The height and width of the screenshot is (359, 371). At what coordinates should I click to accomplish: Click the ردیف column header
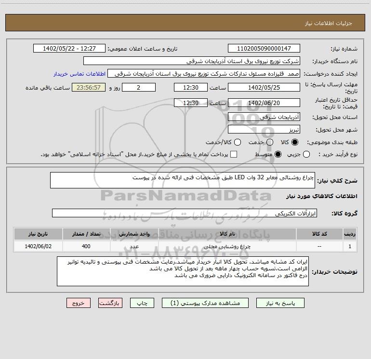(350, 234)
